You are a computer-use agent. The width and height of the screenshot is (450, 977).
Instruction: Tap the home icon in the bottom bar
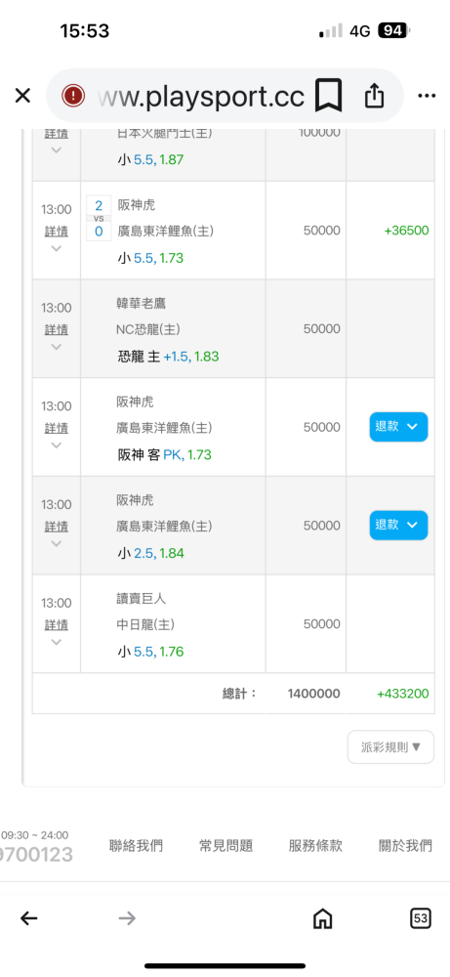pos(322,917)
